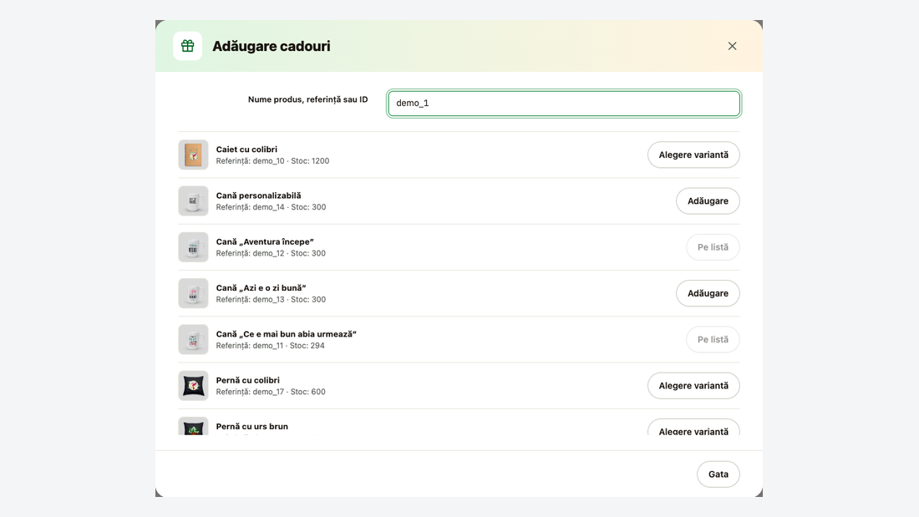
Task: Click the reference line demo_11 · Stoc: 294
Action: 270,346
